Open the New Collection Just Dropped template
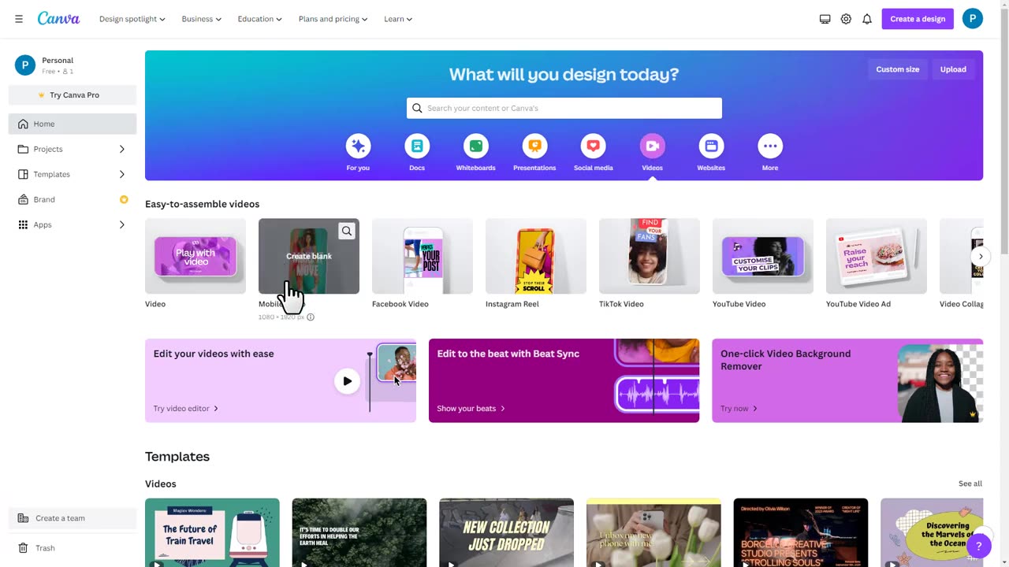Screen dimensions: 1009x567 click(x=506, y=532)
